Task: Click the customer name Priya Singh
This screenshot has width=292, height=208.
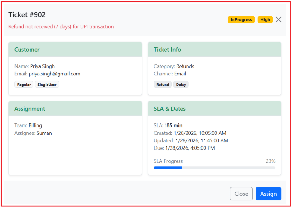Action: point(42,66)
